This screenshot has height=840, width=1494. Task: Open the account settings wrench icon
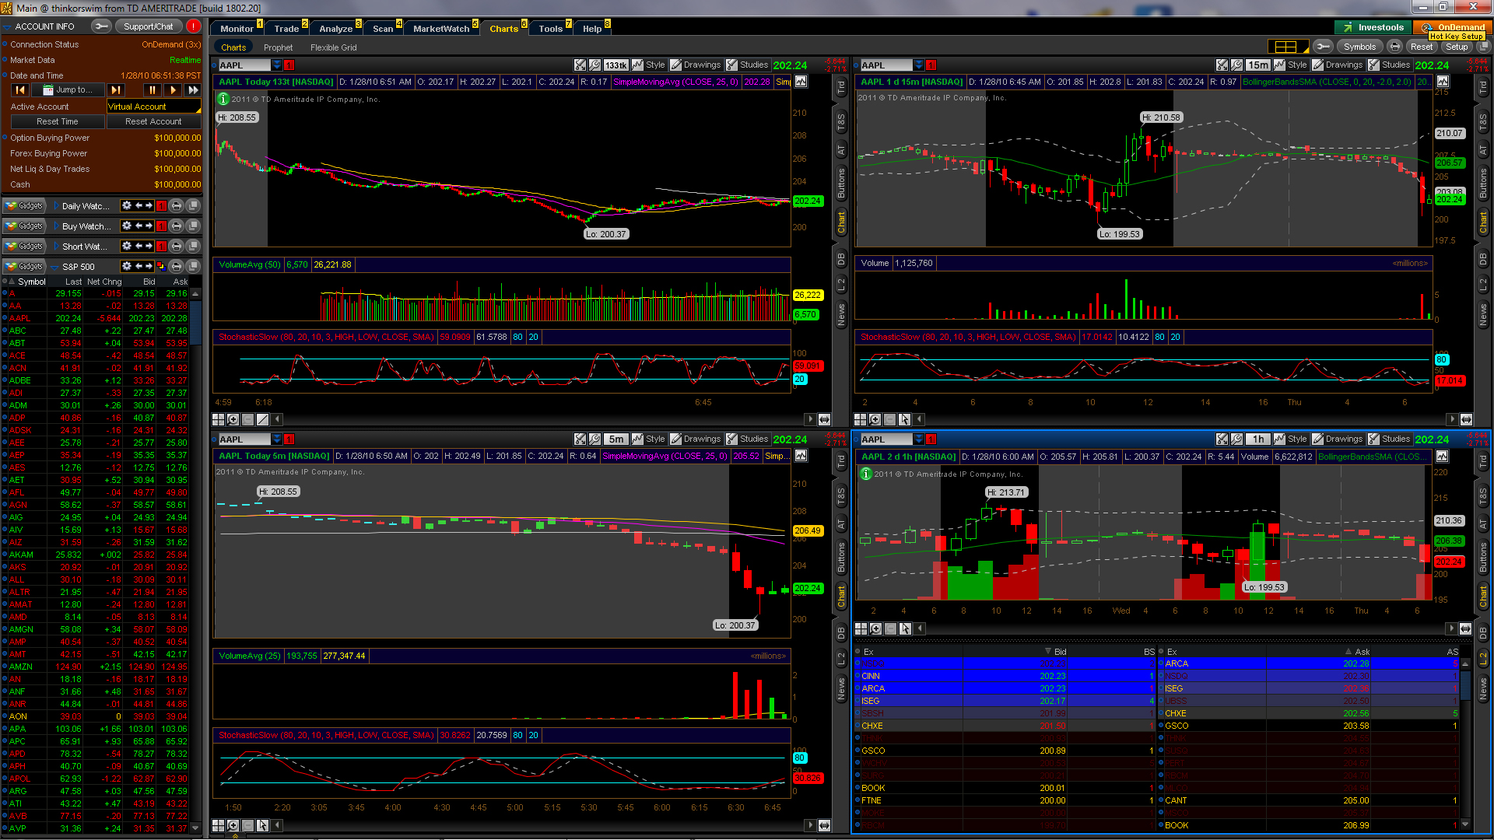pyautogui.click(x=101, y=26)
